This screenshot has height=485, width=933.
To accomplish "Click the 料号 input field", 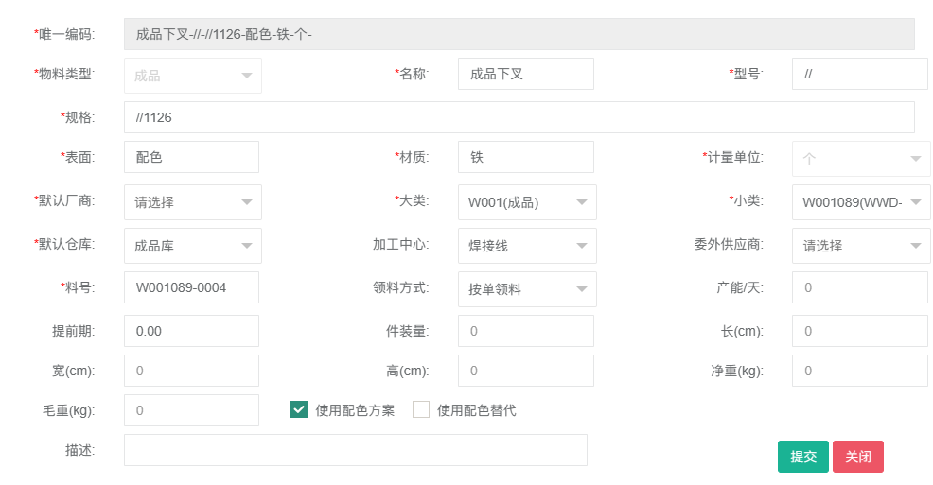I will [191, 287].
